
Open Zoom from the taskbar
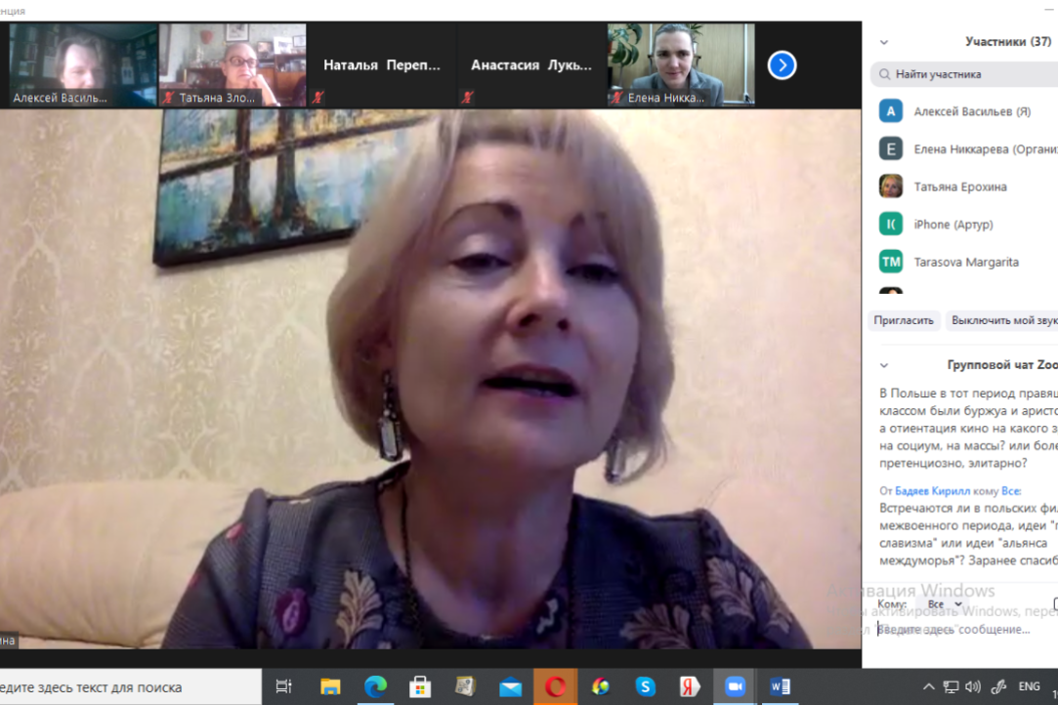(734, 686)
